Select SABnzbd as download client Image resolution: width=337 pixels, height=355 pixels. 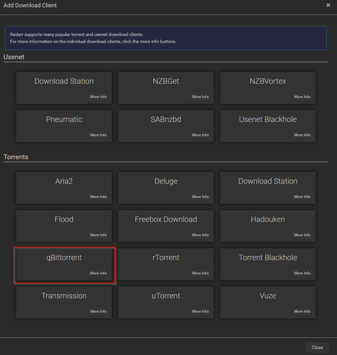[166, 123]
